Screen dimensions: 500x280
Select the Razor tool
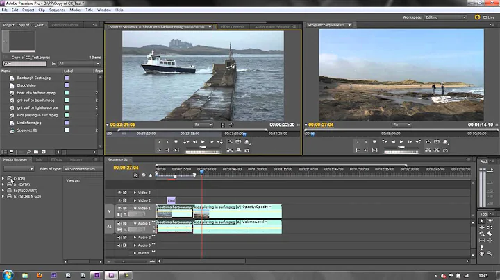coord(490,234)
